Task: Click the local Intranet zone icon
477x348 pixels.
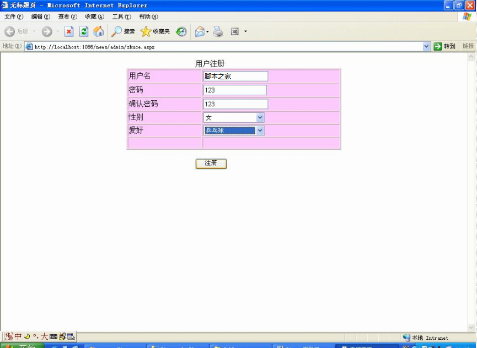Action: (x=406, y=338)
